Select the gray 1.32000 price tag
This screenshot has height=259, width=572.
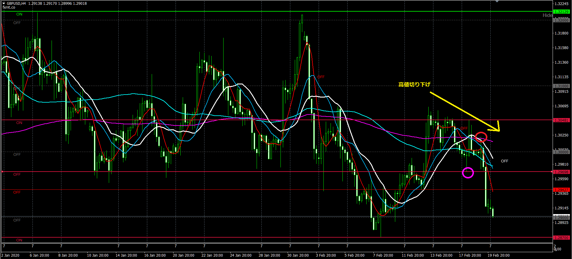pos(562,20)
